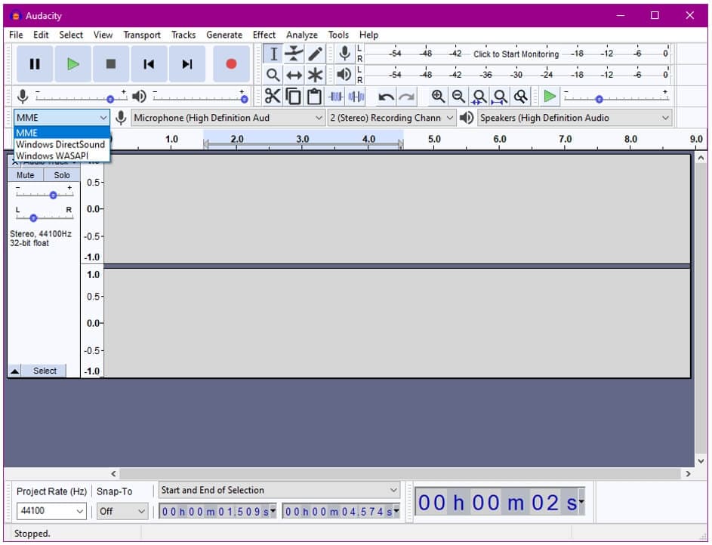Open the Project Rate 44100 dropdown
Image resolution: width=712 pixels, height=545 pixels.
pos(51,512)
